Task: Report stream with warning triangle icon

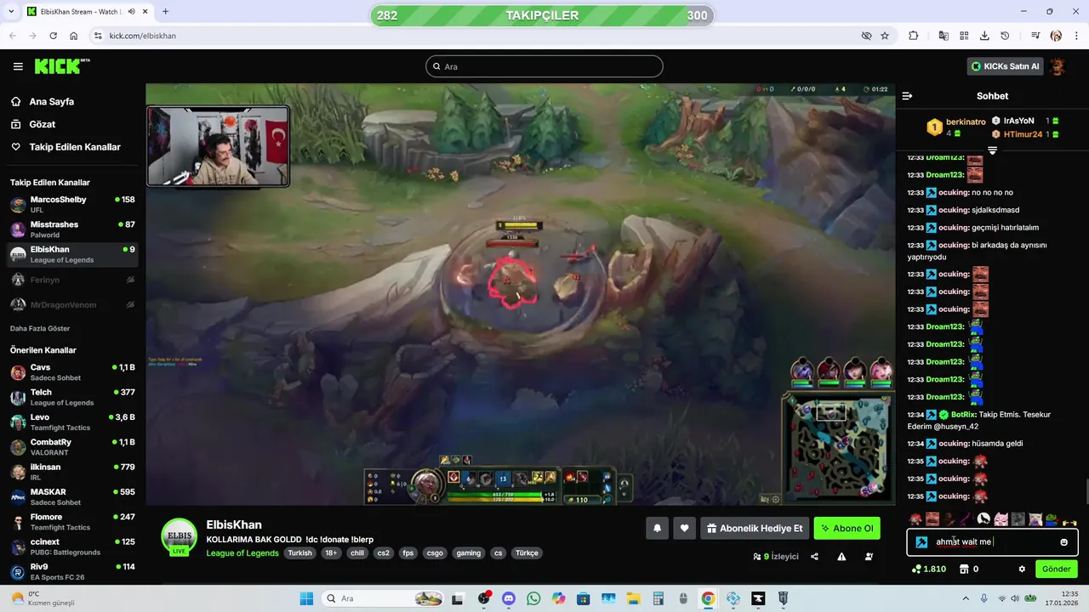Action: click(841, 557)
